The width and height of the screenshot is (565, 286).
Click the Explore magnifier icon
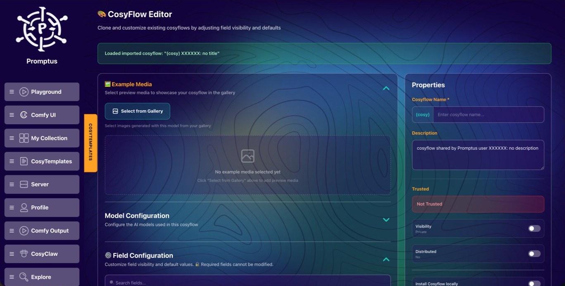[24, 277]
